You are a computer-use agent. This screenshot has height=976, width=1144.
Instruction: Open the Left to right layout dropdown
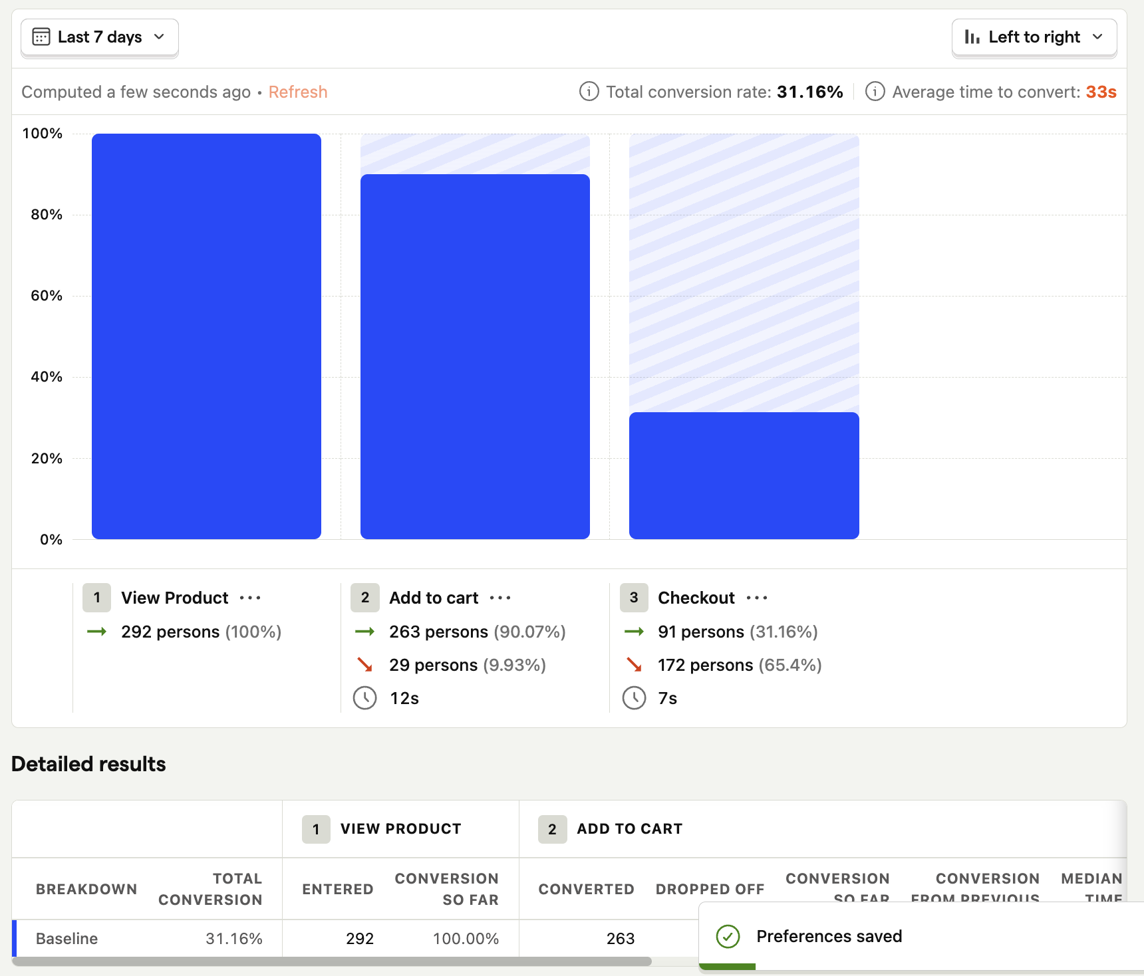click(x=1034, y=37)
